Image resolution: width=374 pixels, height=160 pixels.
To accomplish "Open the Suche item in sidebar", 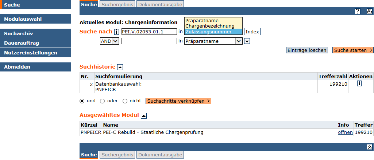I will pos(35,5).
